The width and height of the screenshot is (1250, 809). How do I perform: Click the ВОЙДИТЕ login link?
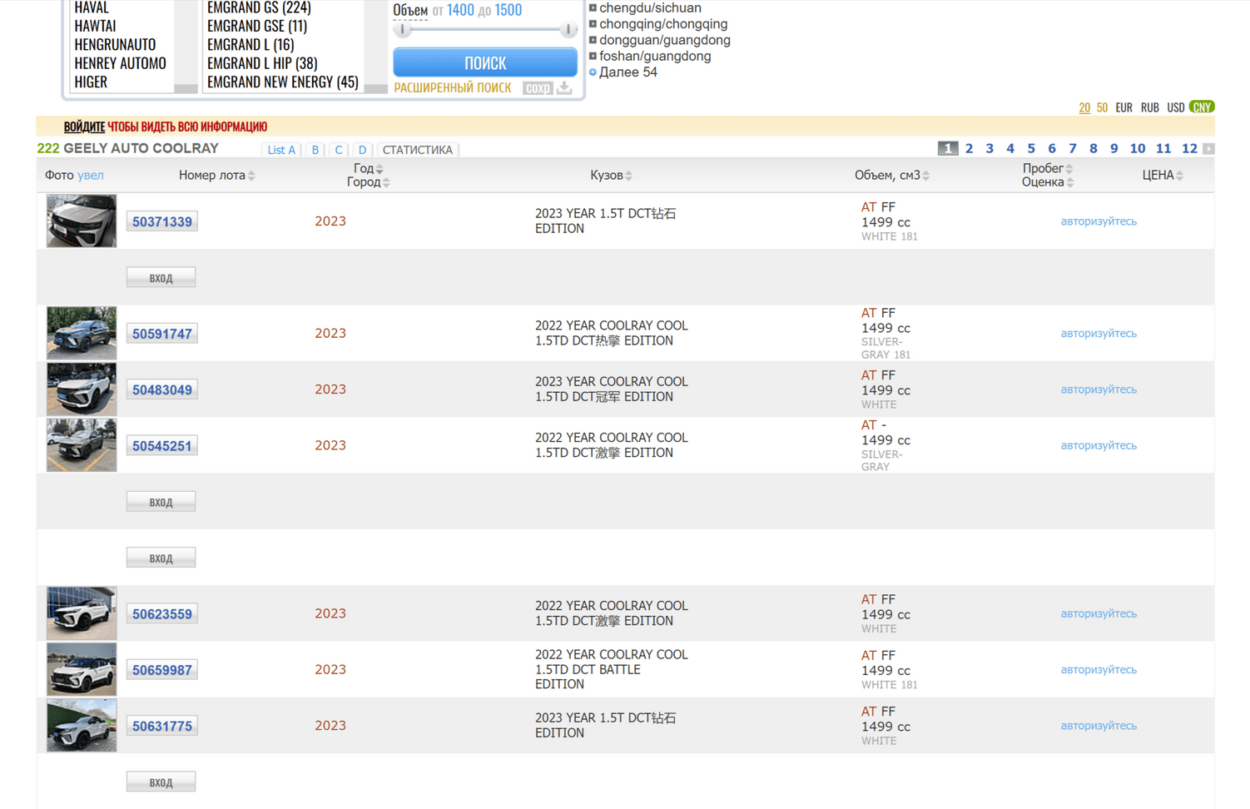tap(84, 127)
